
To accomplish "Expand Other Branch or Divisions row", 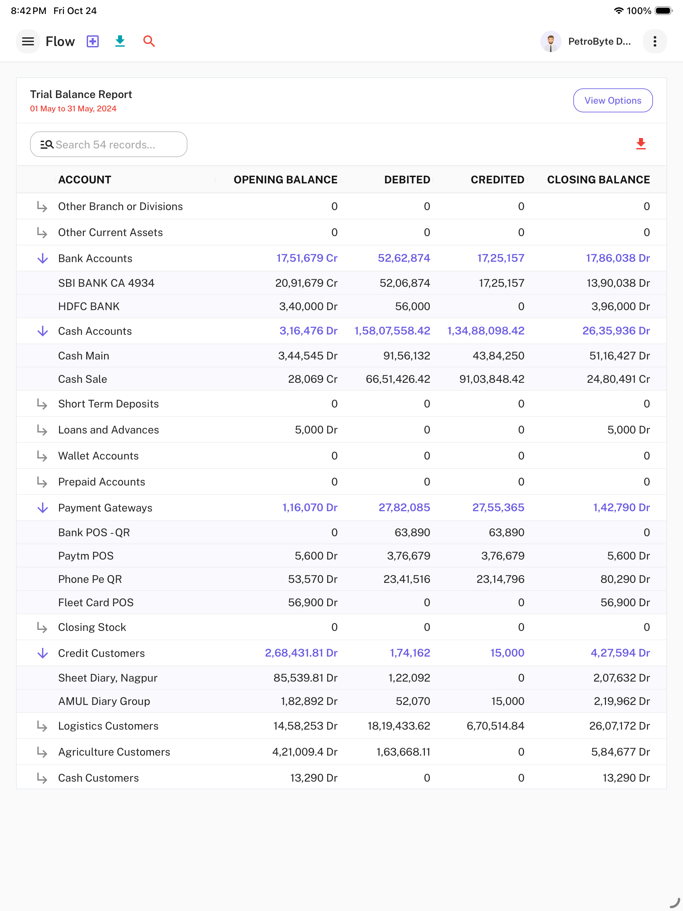I will [x=42, y=206].
